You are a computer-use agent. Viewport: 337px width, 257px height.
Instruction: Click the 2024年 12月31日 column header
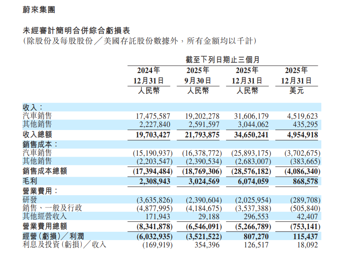[x=149, y=75]
